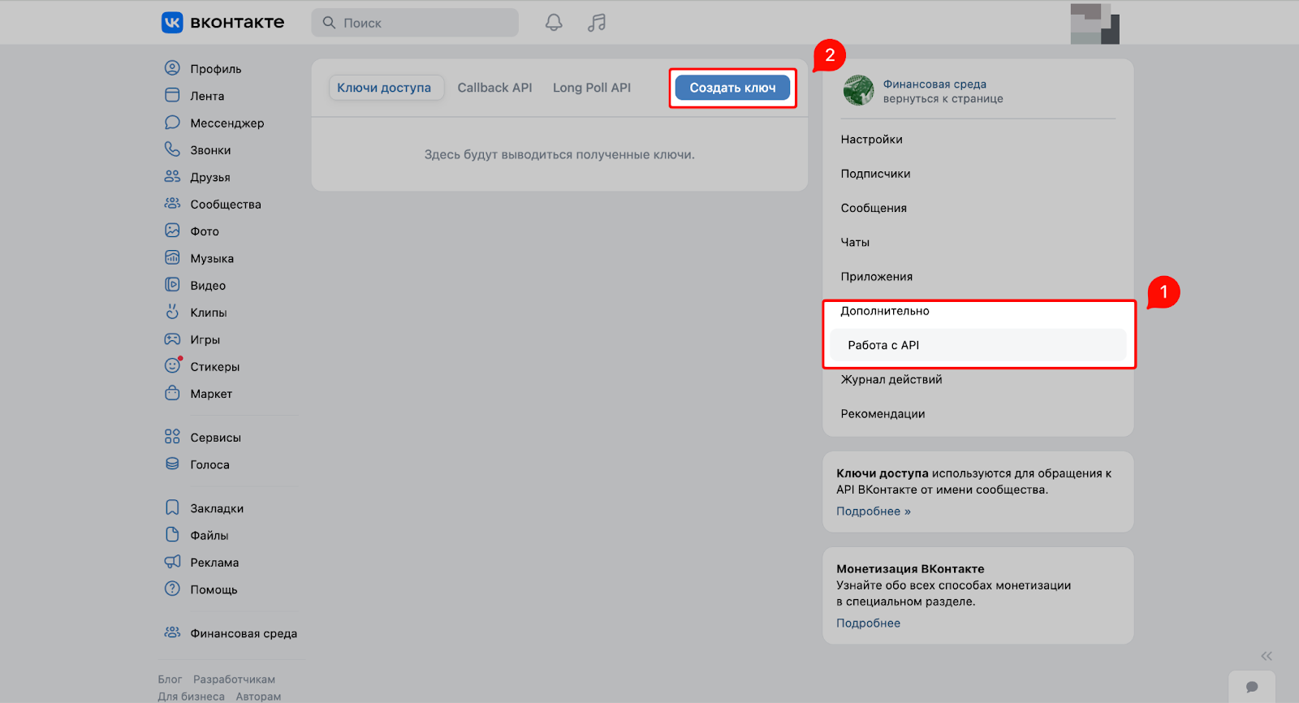The image size is (1299, 703).
Task: Click the Сообщества label in sidebar
Action: coord(226,205)
